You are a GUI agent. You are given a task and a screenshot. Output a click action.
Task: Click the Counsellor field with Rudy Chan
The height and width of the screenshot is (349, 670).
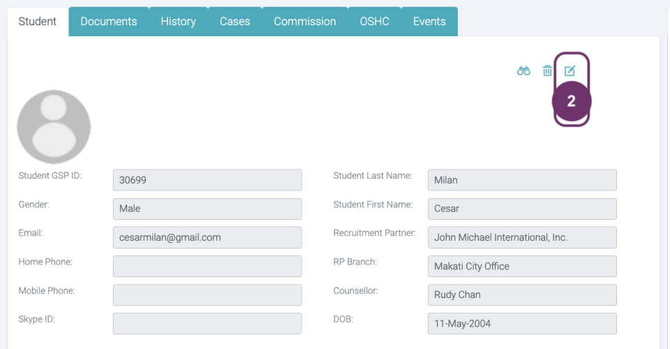pyautogui.click(x=522, y=295)
